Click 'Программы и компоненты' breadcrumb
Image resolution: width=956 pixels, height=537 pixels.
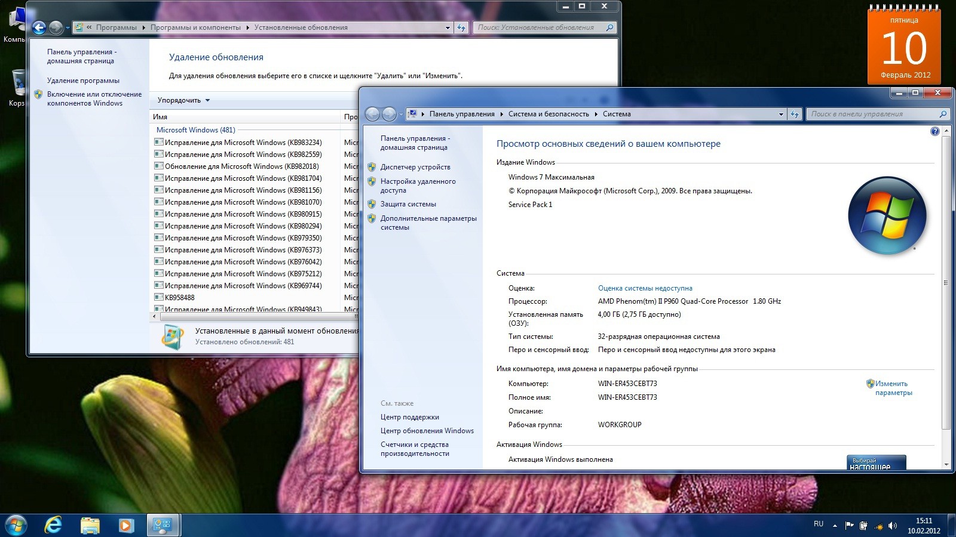pos(195,27)
